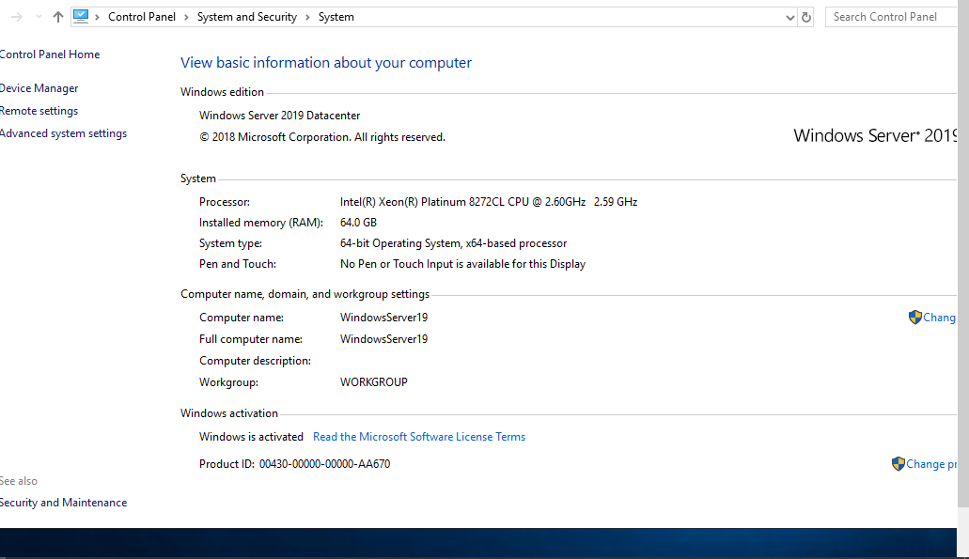969x559 pixels.
Task: Click the Up arrow navigation button
Action: click(58, 17)
